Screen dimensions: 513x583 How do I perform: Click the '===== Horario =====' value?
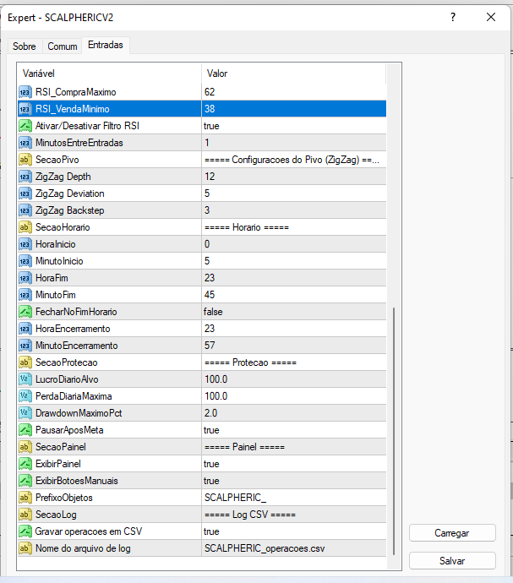(x=247, y=227)
